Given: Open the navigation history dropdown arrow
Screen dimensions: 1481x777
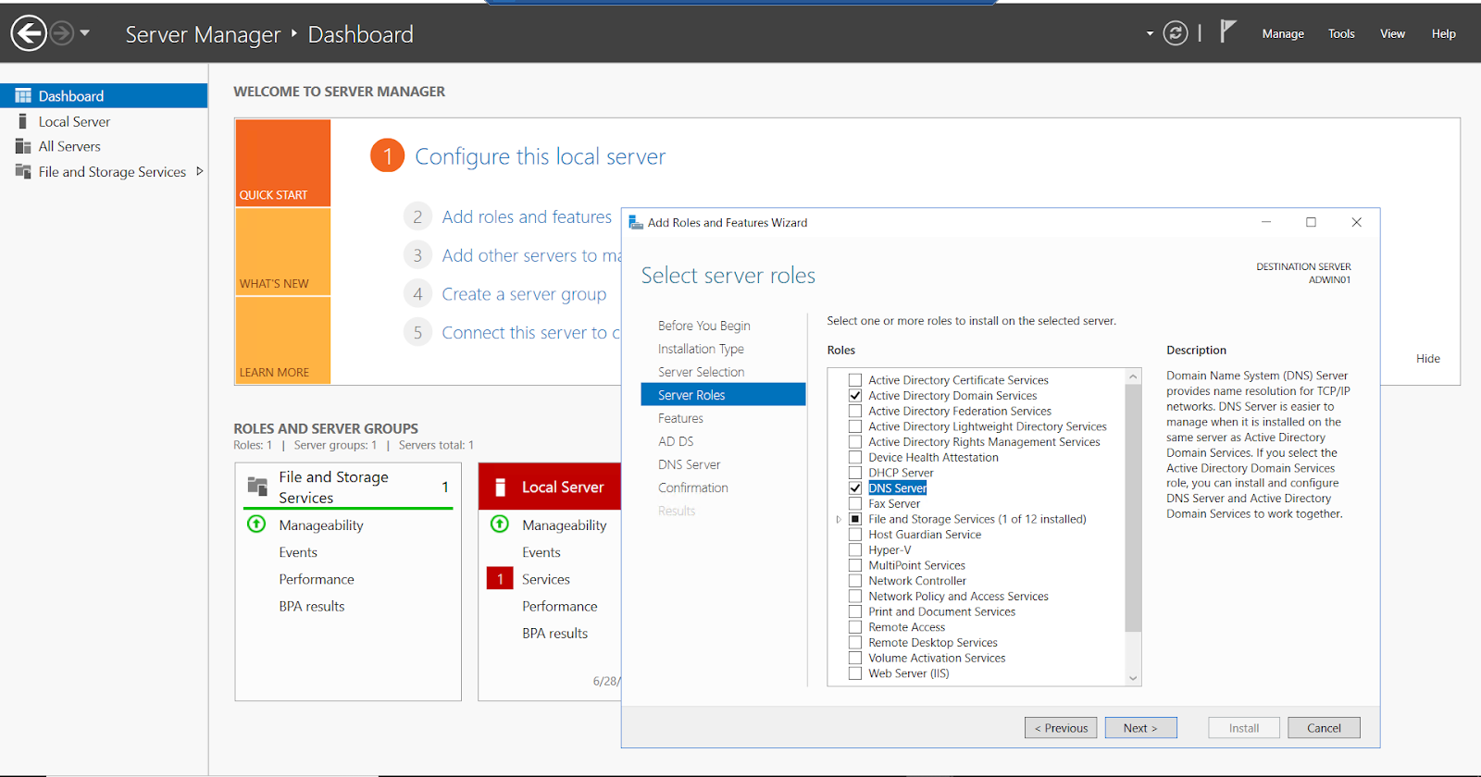Looking at the screenshot, I should (85, 33).
